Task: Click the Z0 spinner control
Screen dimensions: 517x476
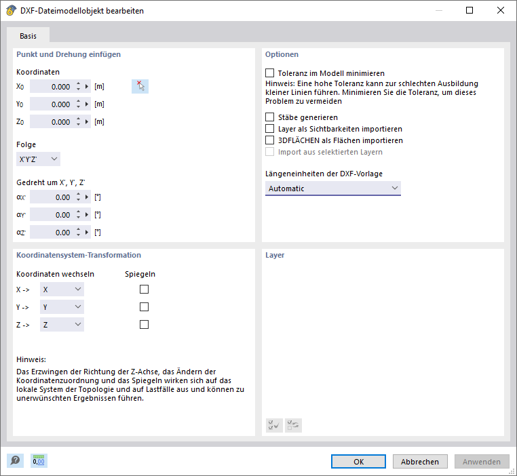Action: tap(78, 122)
